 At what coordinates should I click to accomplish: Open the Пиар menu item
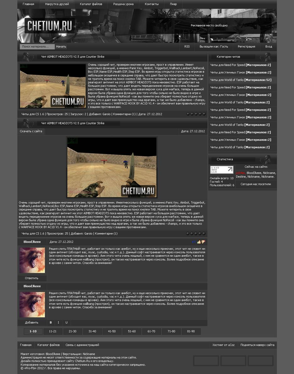(x=173, y=4)
